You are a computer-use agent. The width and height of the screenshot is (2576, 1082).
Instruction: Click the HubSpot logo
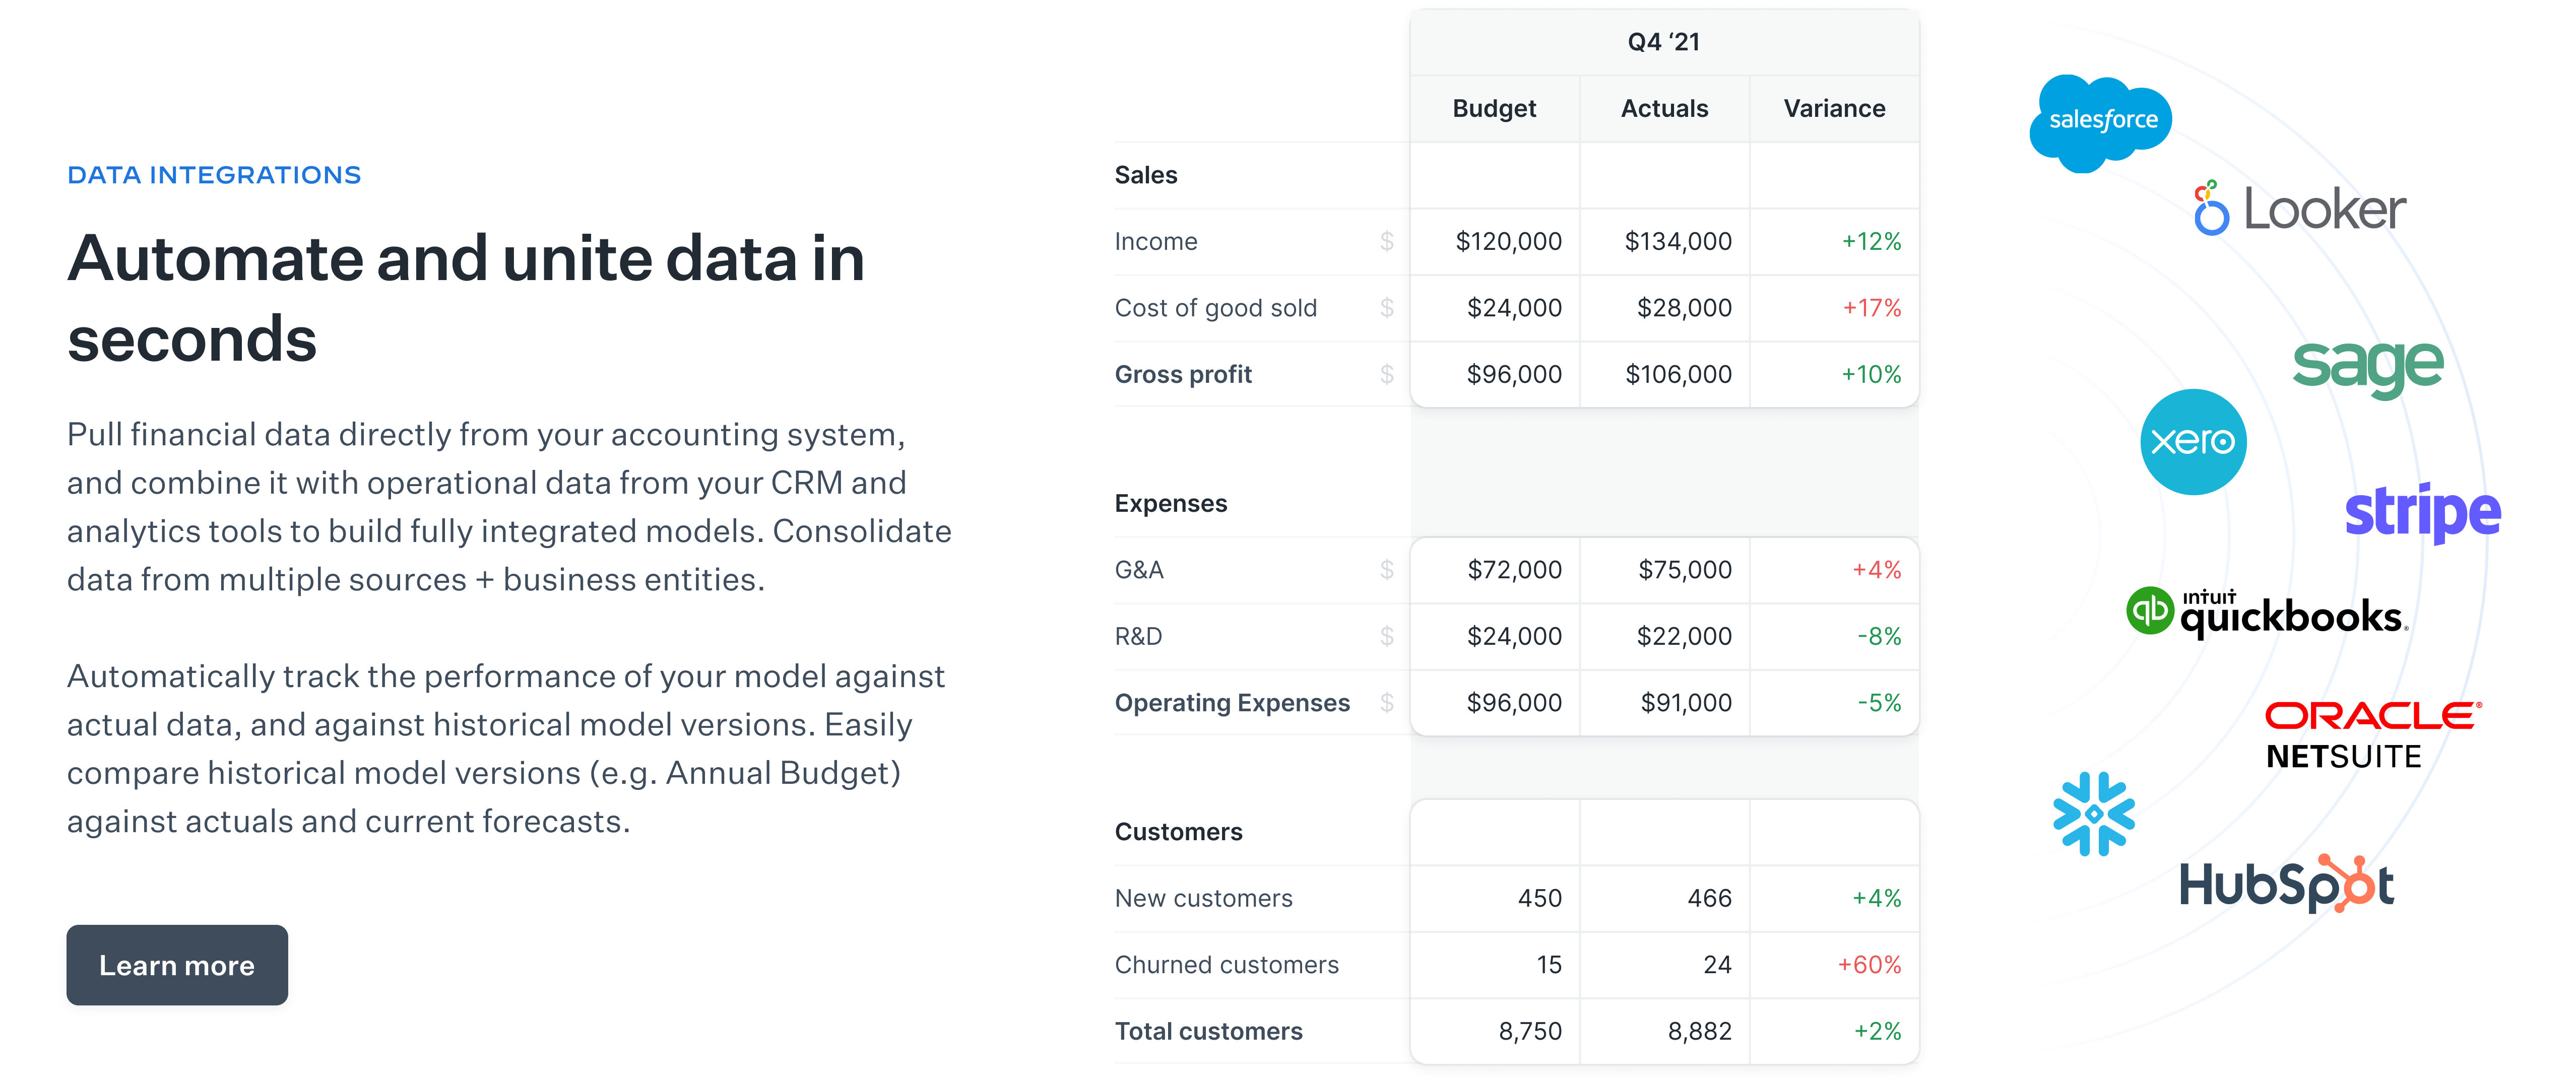pyautogui.click(x=2287, y=884)
